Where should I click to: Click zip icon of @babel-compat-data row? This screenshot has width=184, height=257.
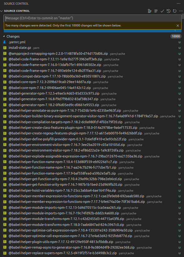coord(5,76)
